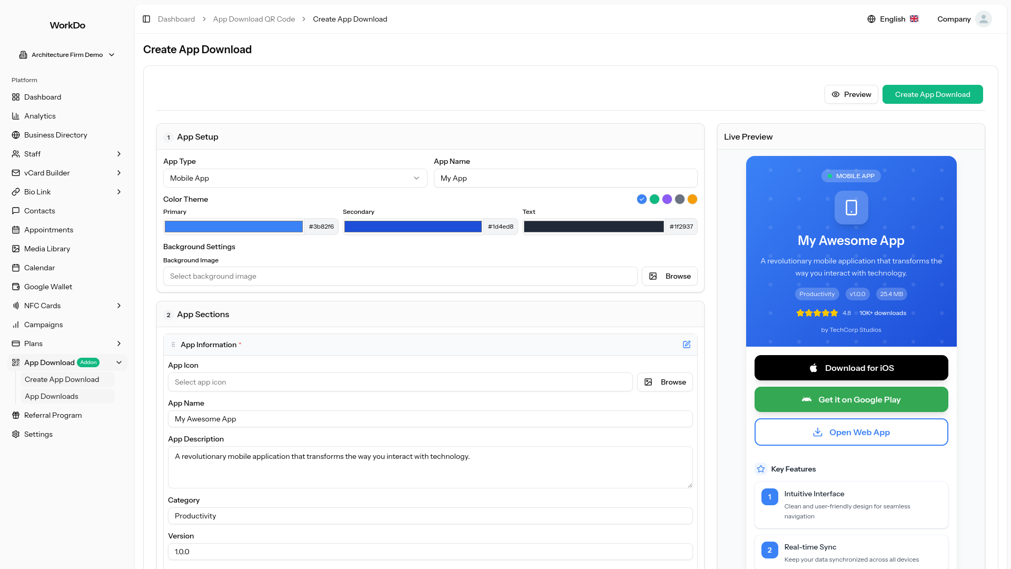Click the green Create App Download button
1011x569 pixels.
(932, 94)
